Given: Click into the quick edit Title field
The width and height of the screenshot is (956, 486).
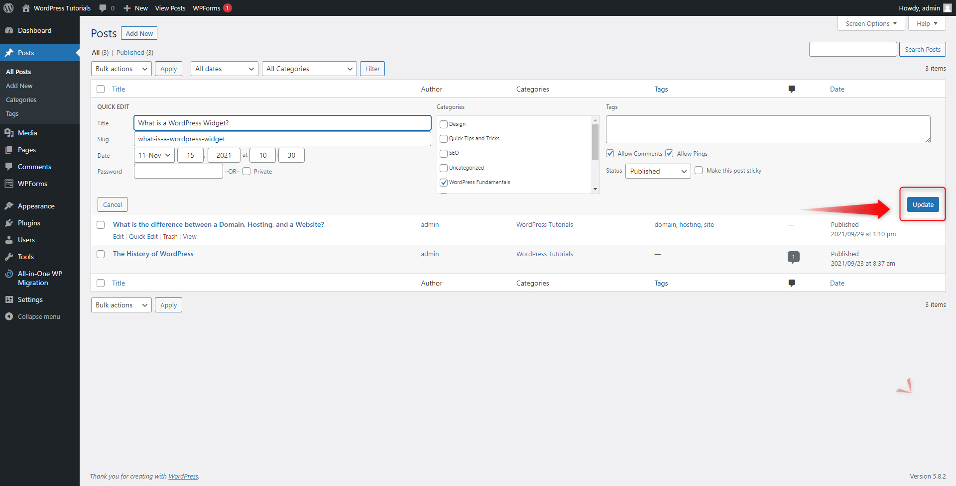Looking at the screenshot, I should pyautogui.click(x=282, y=123).
